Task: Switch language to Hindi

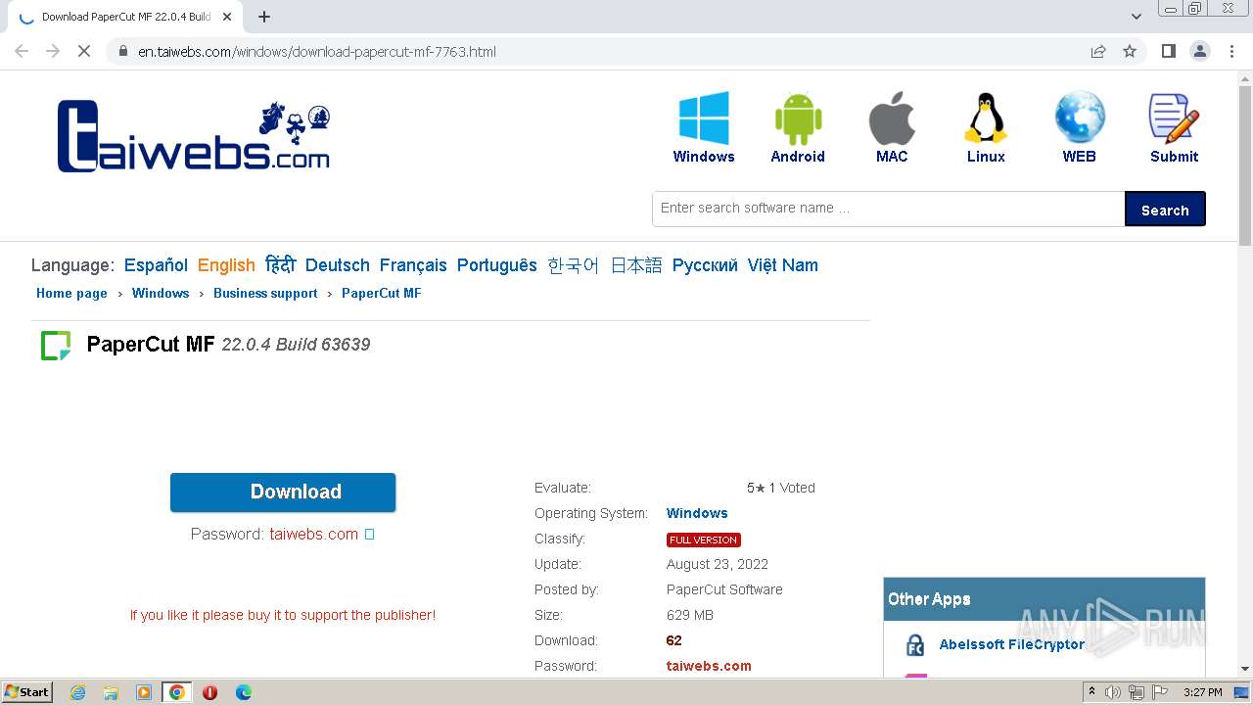Action: point(280,265)
